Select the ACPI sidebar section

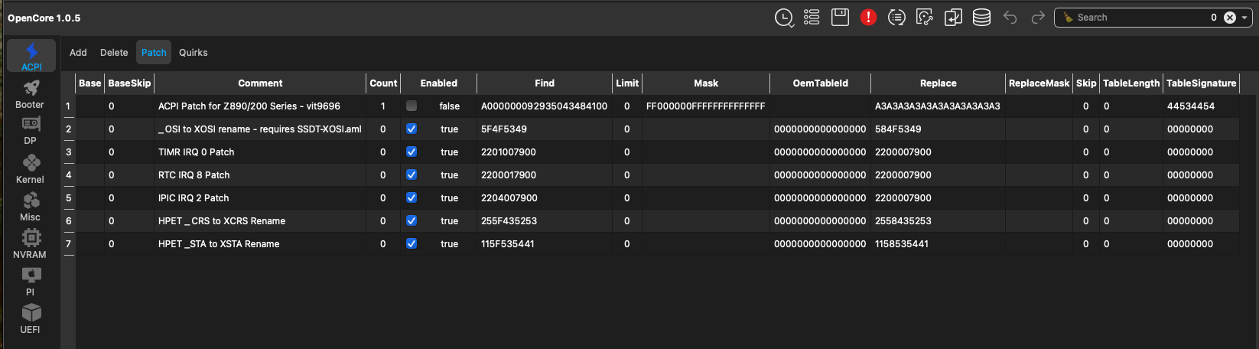[31, 57]
